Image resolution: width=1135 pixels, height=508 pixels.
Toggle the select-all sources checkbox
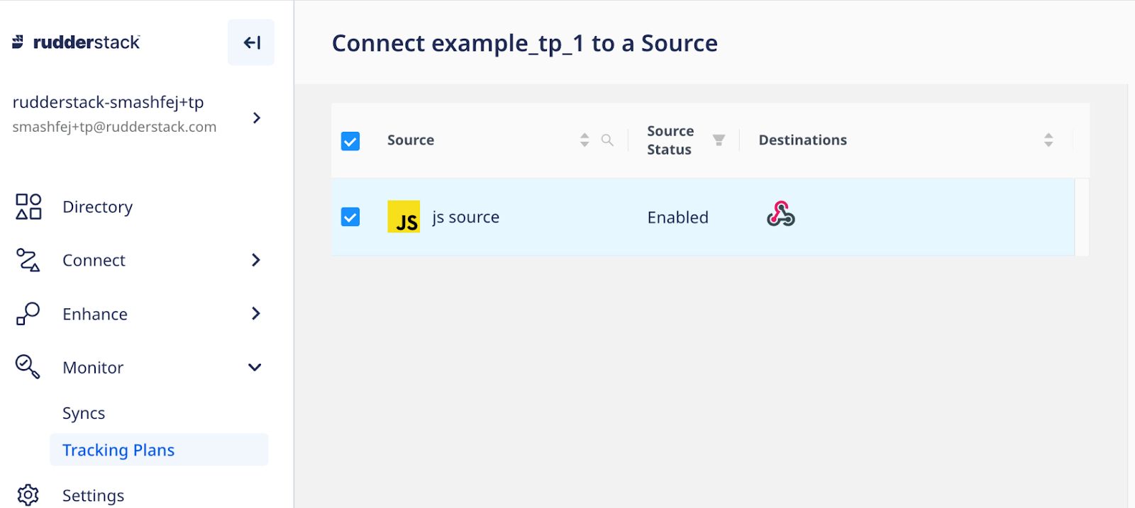(350, 141)
